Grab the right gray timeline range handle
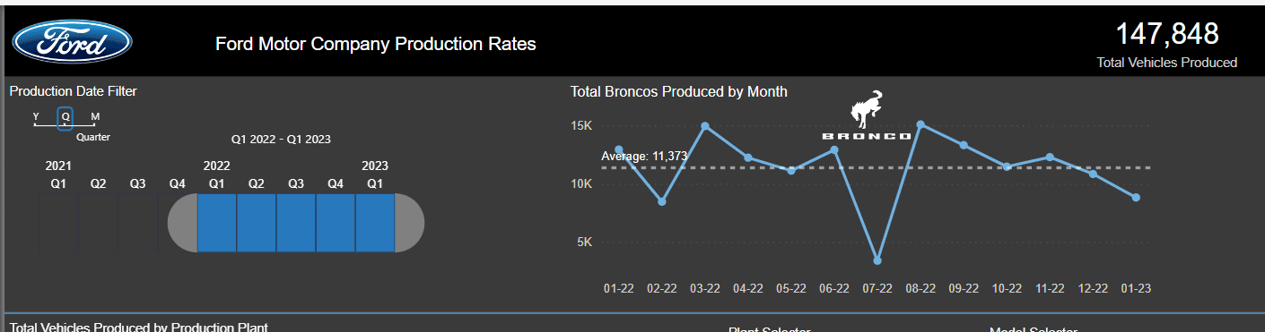The width and height of the screenshot is (1265, 332). [410, 223]
